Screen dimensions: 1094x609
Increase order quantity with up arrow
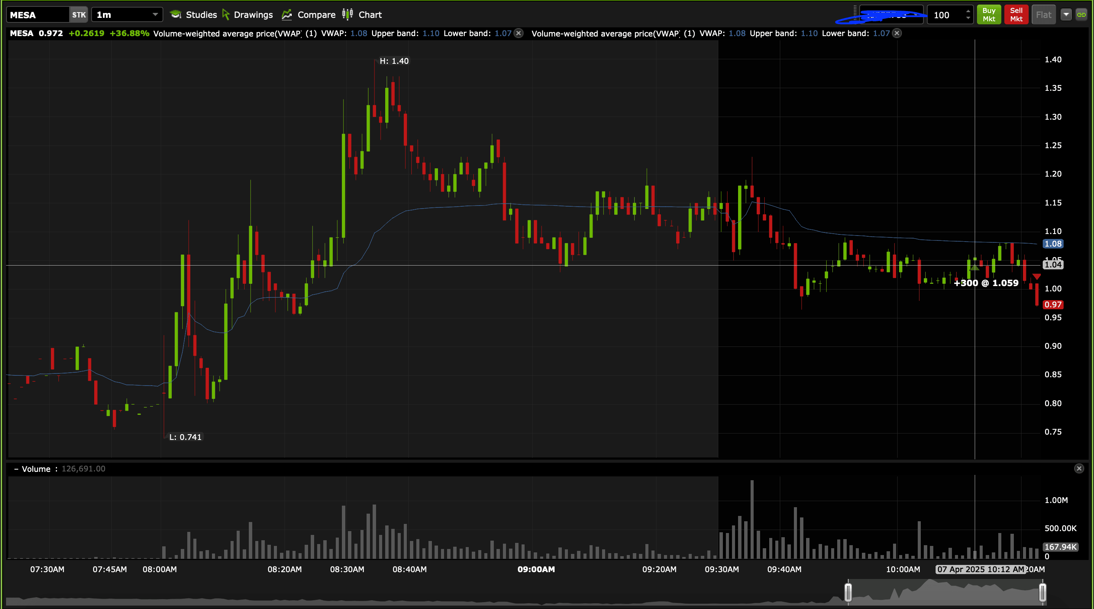[x=968, y=11]
